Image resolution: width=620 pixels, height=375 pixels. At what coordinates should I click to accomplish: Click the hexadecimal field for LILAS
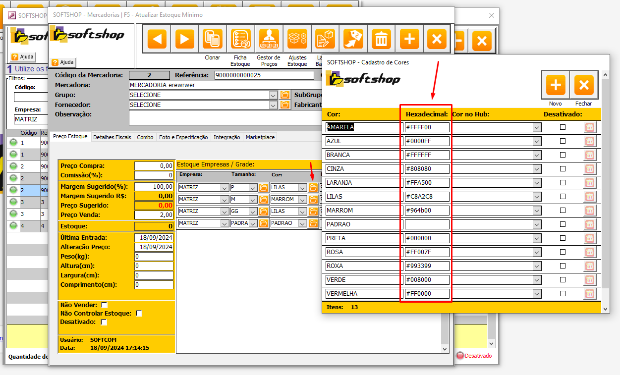427,197
